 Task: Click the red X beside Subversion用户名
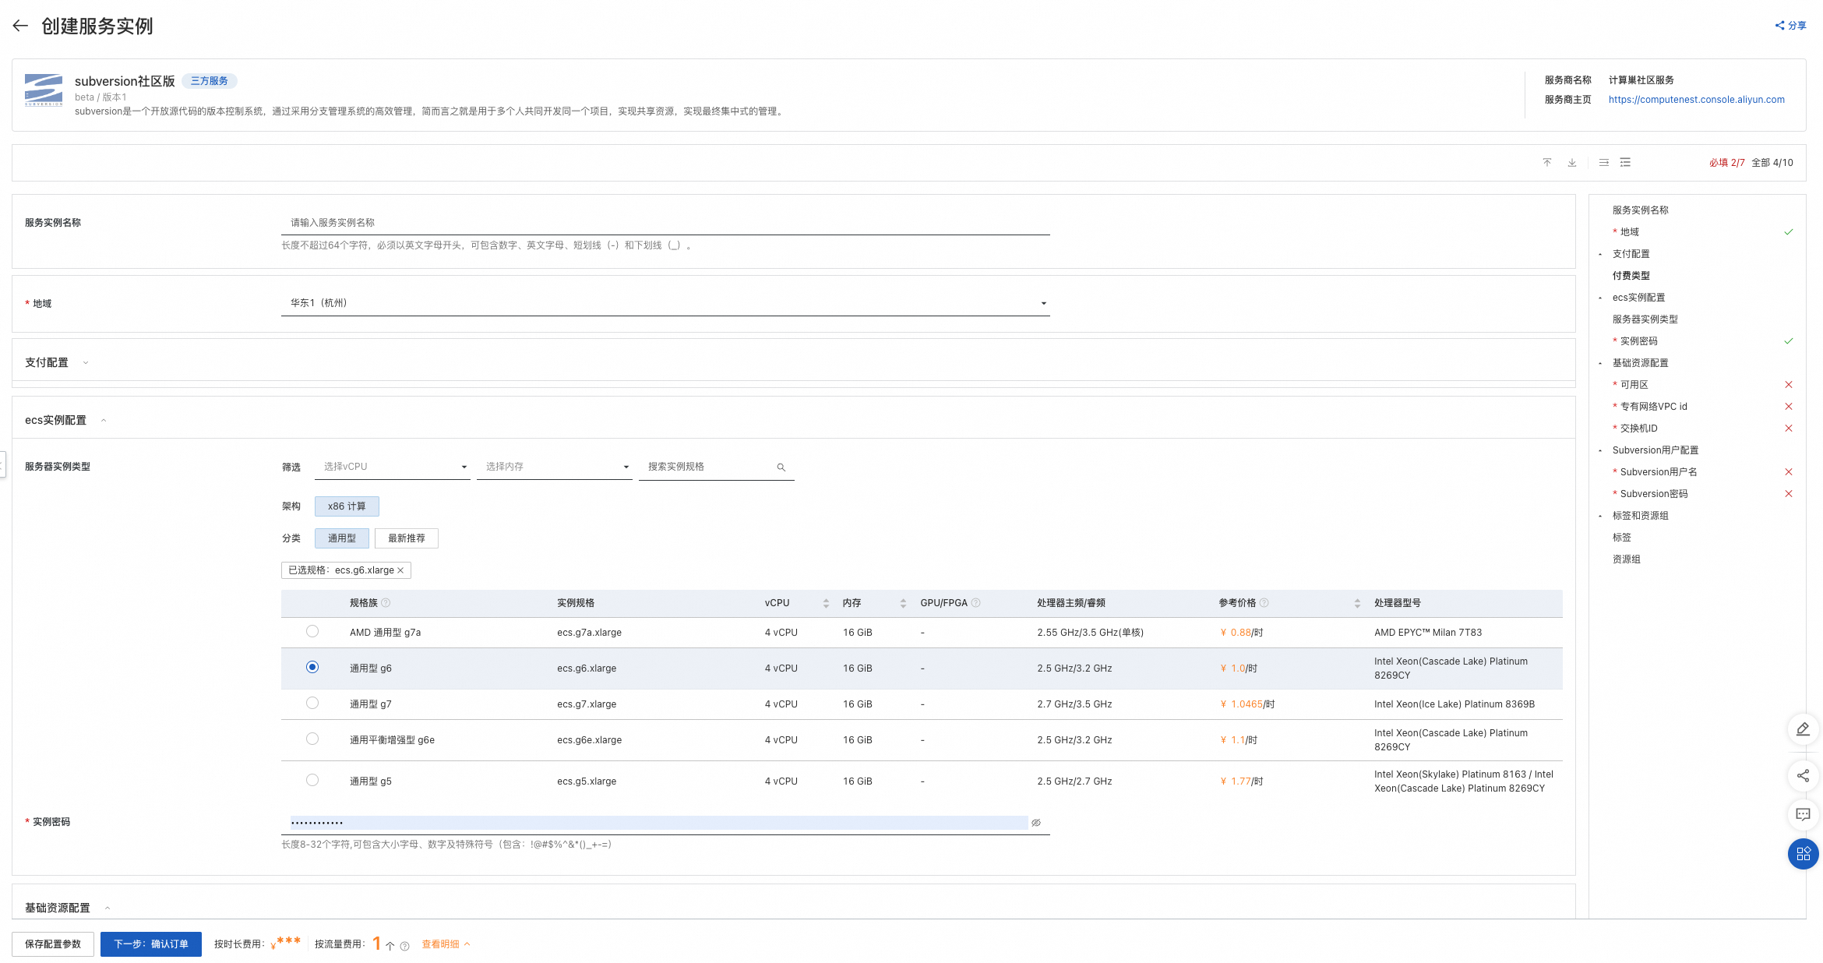1789,472
